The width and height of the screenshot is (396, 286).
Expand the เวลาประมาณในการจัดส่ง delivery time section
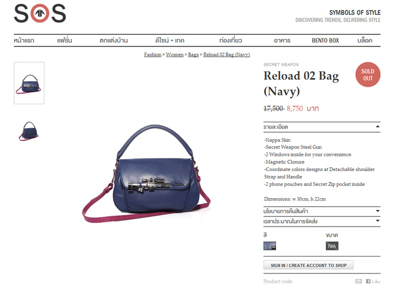(x=322, y=221)
